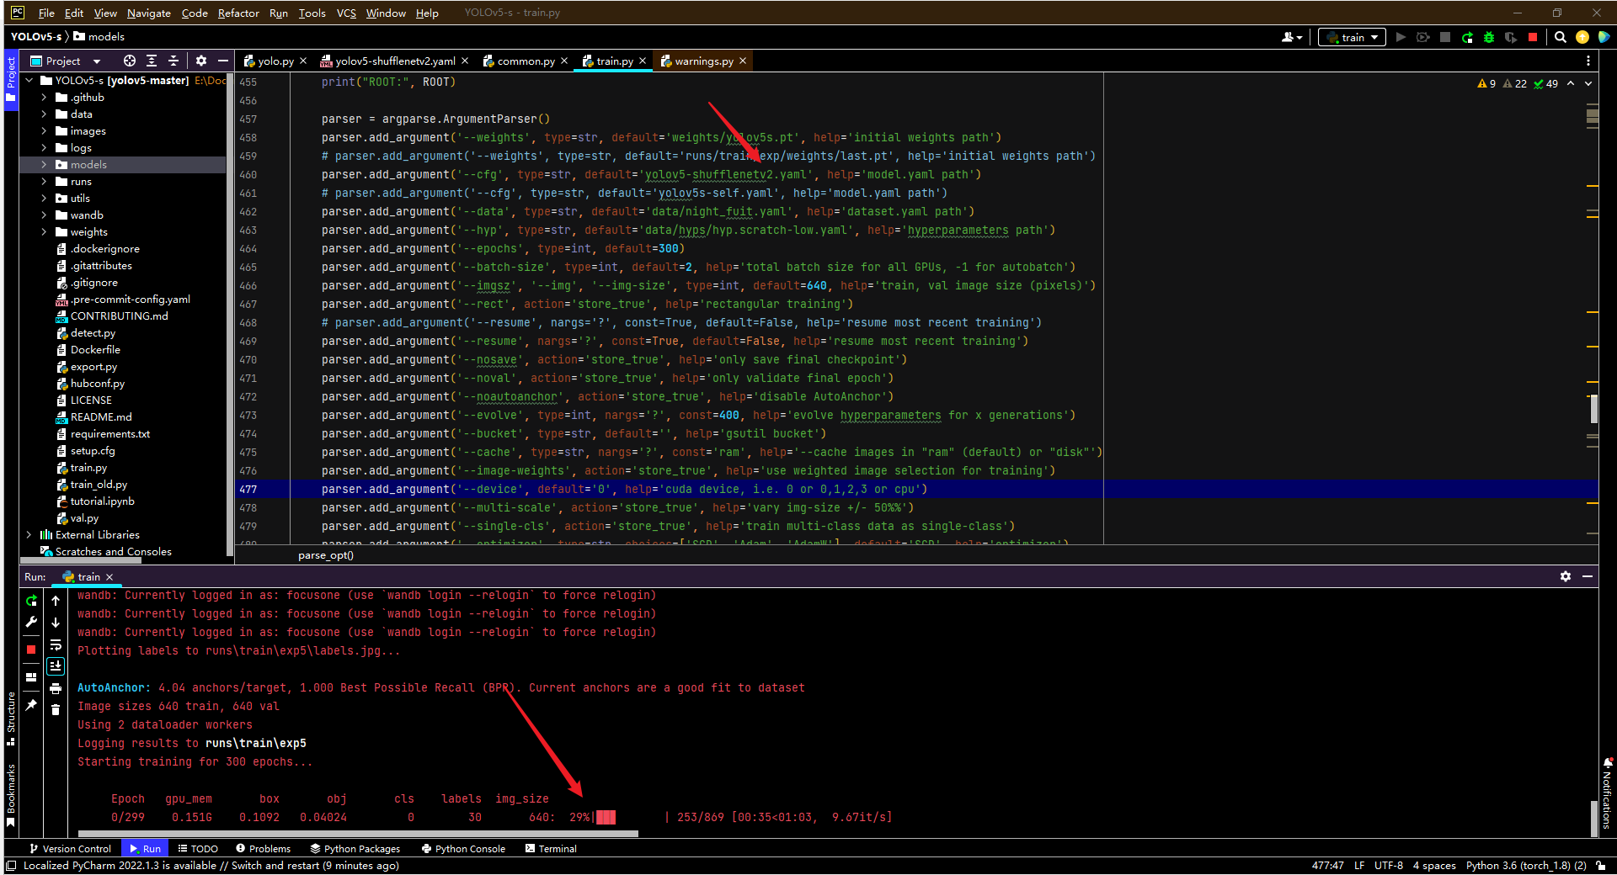Click Run console horizontal scrollbar
This screenshot has width=1617, height=875.
tap(358, 834)
